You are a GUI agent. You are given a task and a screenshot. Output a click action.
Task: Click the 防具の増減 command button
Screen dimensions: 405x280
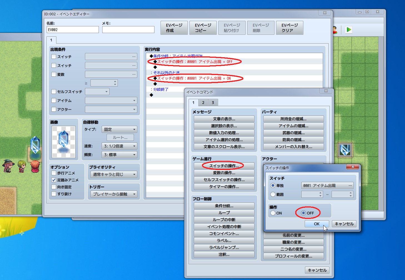293,140
